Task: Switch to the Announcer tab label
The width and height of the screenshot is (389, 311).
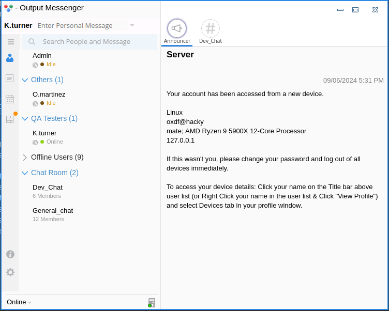Action: click(177, 41)
